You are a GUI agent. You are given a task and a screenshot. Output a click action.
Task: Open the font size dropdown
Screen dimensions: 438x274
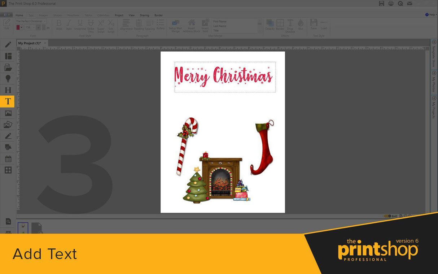[34, 27]
